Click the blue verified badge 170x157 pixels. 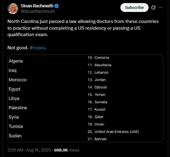[x=56, y=6]
